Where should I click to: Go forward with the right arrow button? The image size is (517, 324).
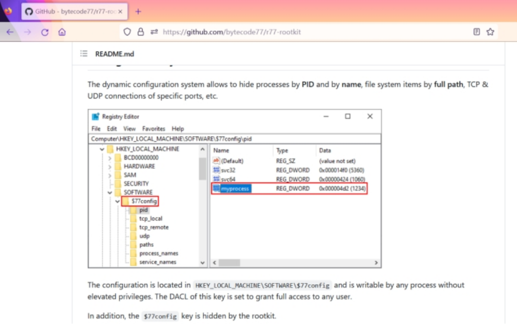pos(27,32)
